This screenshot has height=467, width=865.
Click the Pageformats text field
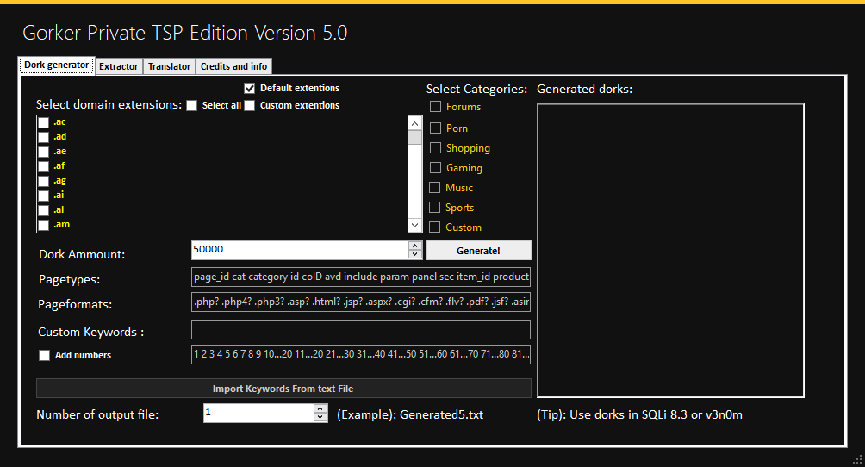tap(361, 302)
